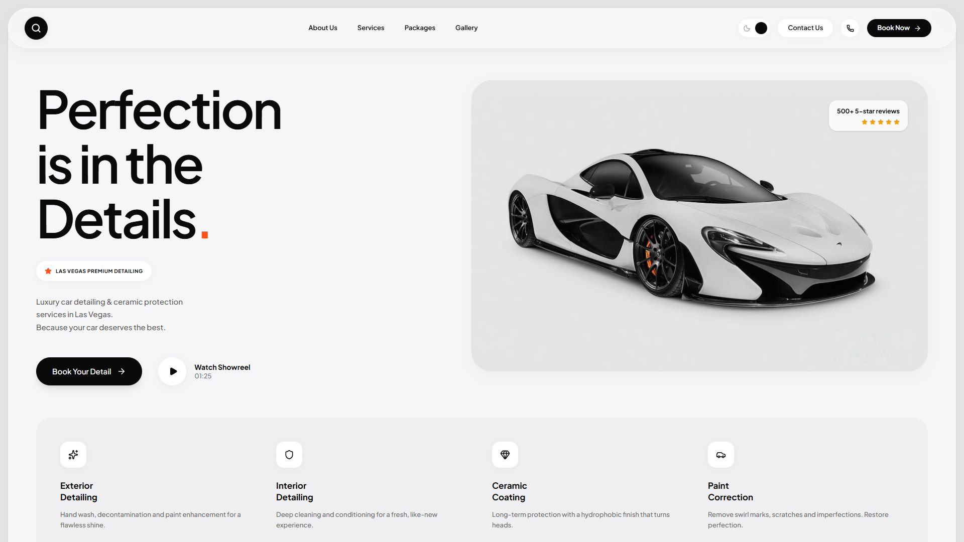This screenshot has height=542, width=964.
Task: Click the phone call icon
Action: [x=850, y=28]
